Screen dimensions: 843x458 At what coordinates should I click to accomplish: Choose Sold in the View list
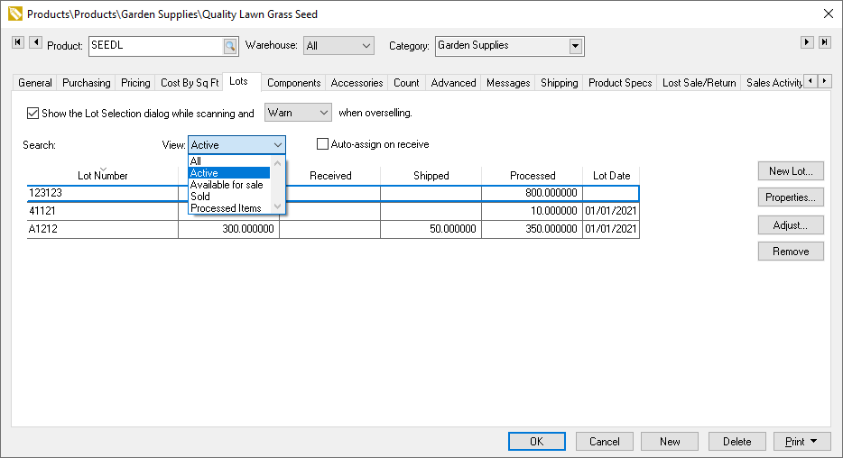tap(229, 197)
